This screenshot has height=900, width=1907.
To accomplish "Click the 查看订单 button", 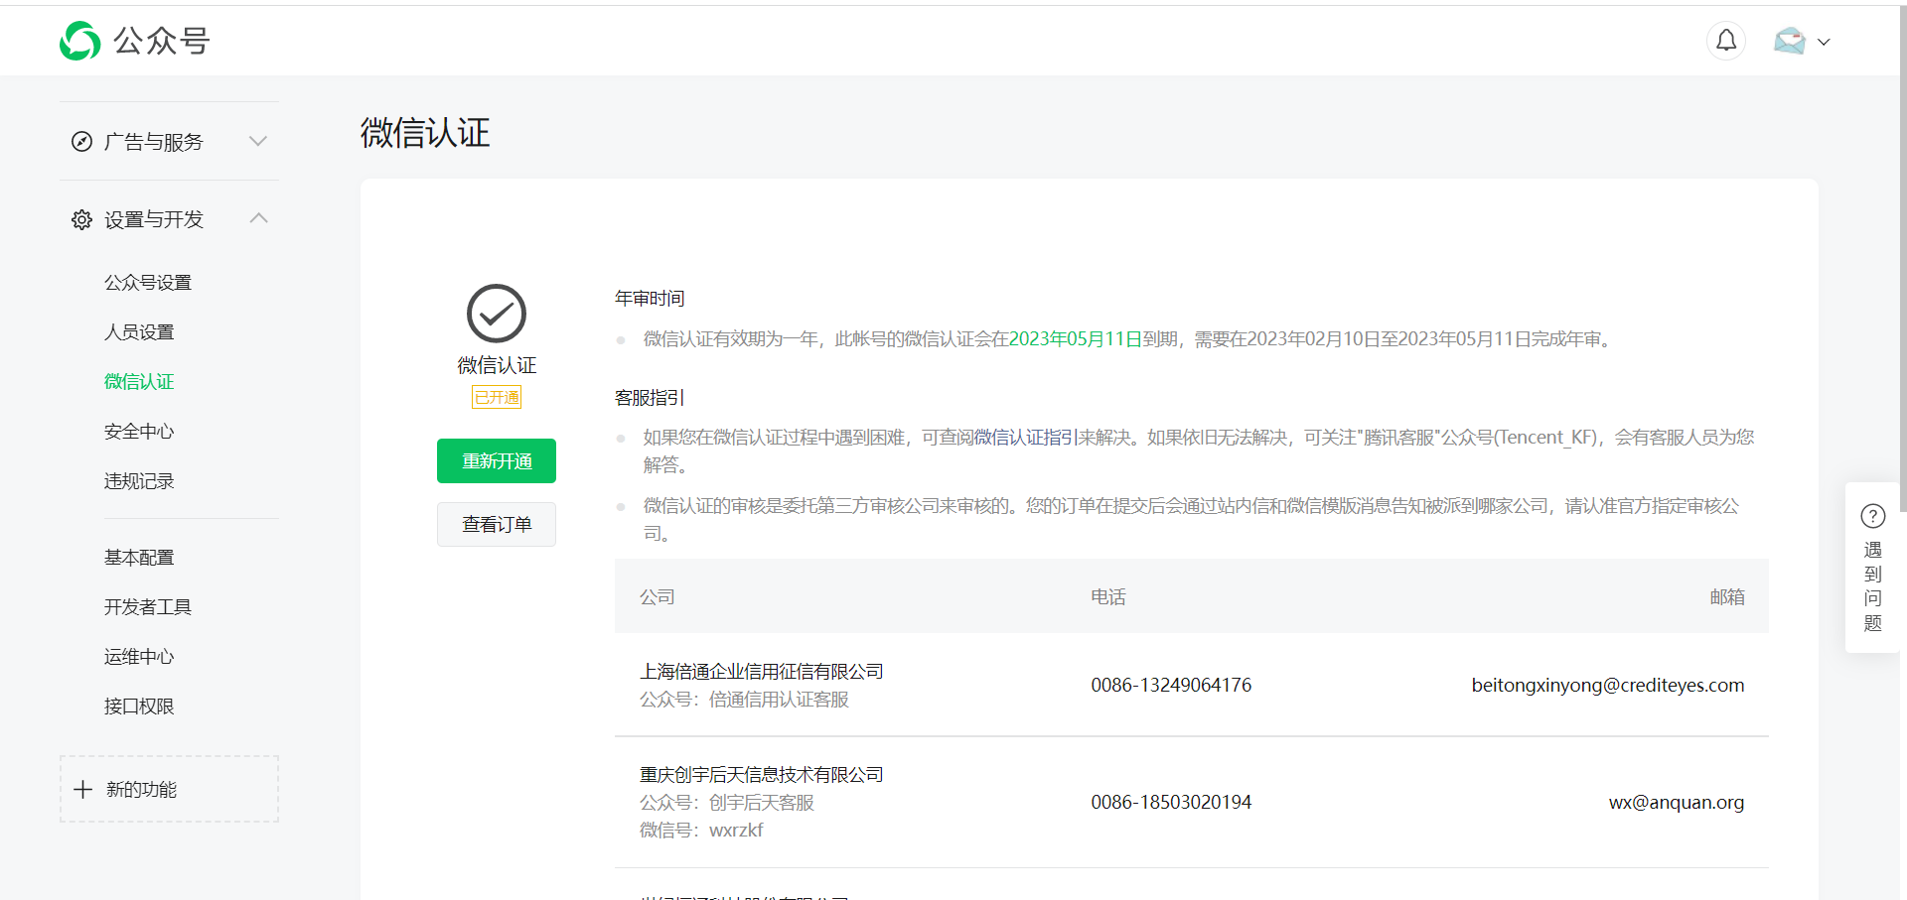I will click(497, 524).
